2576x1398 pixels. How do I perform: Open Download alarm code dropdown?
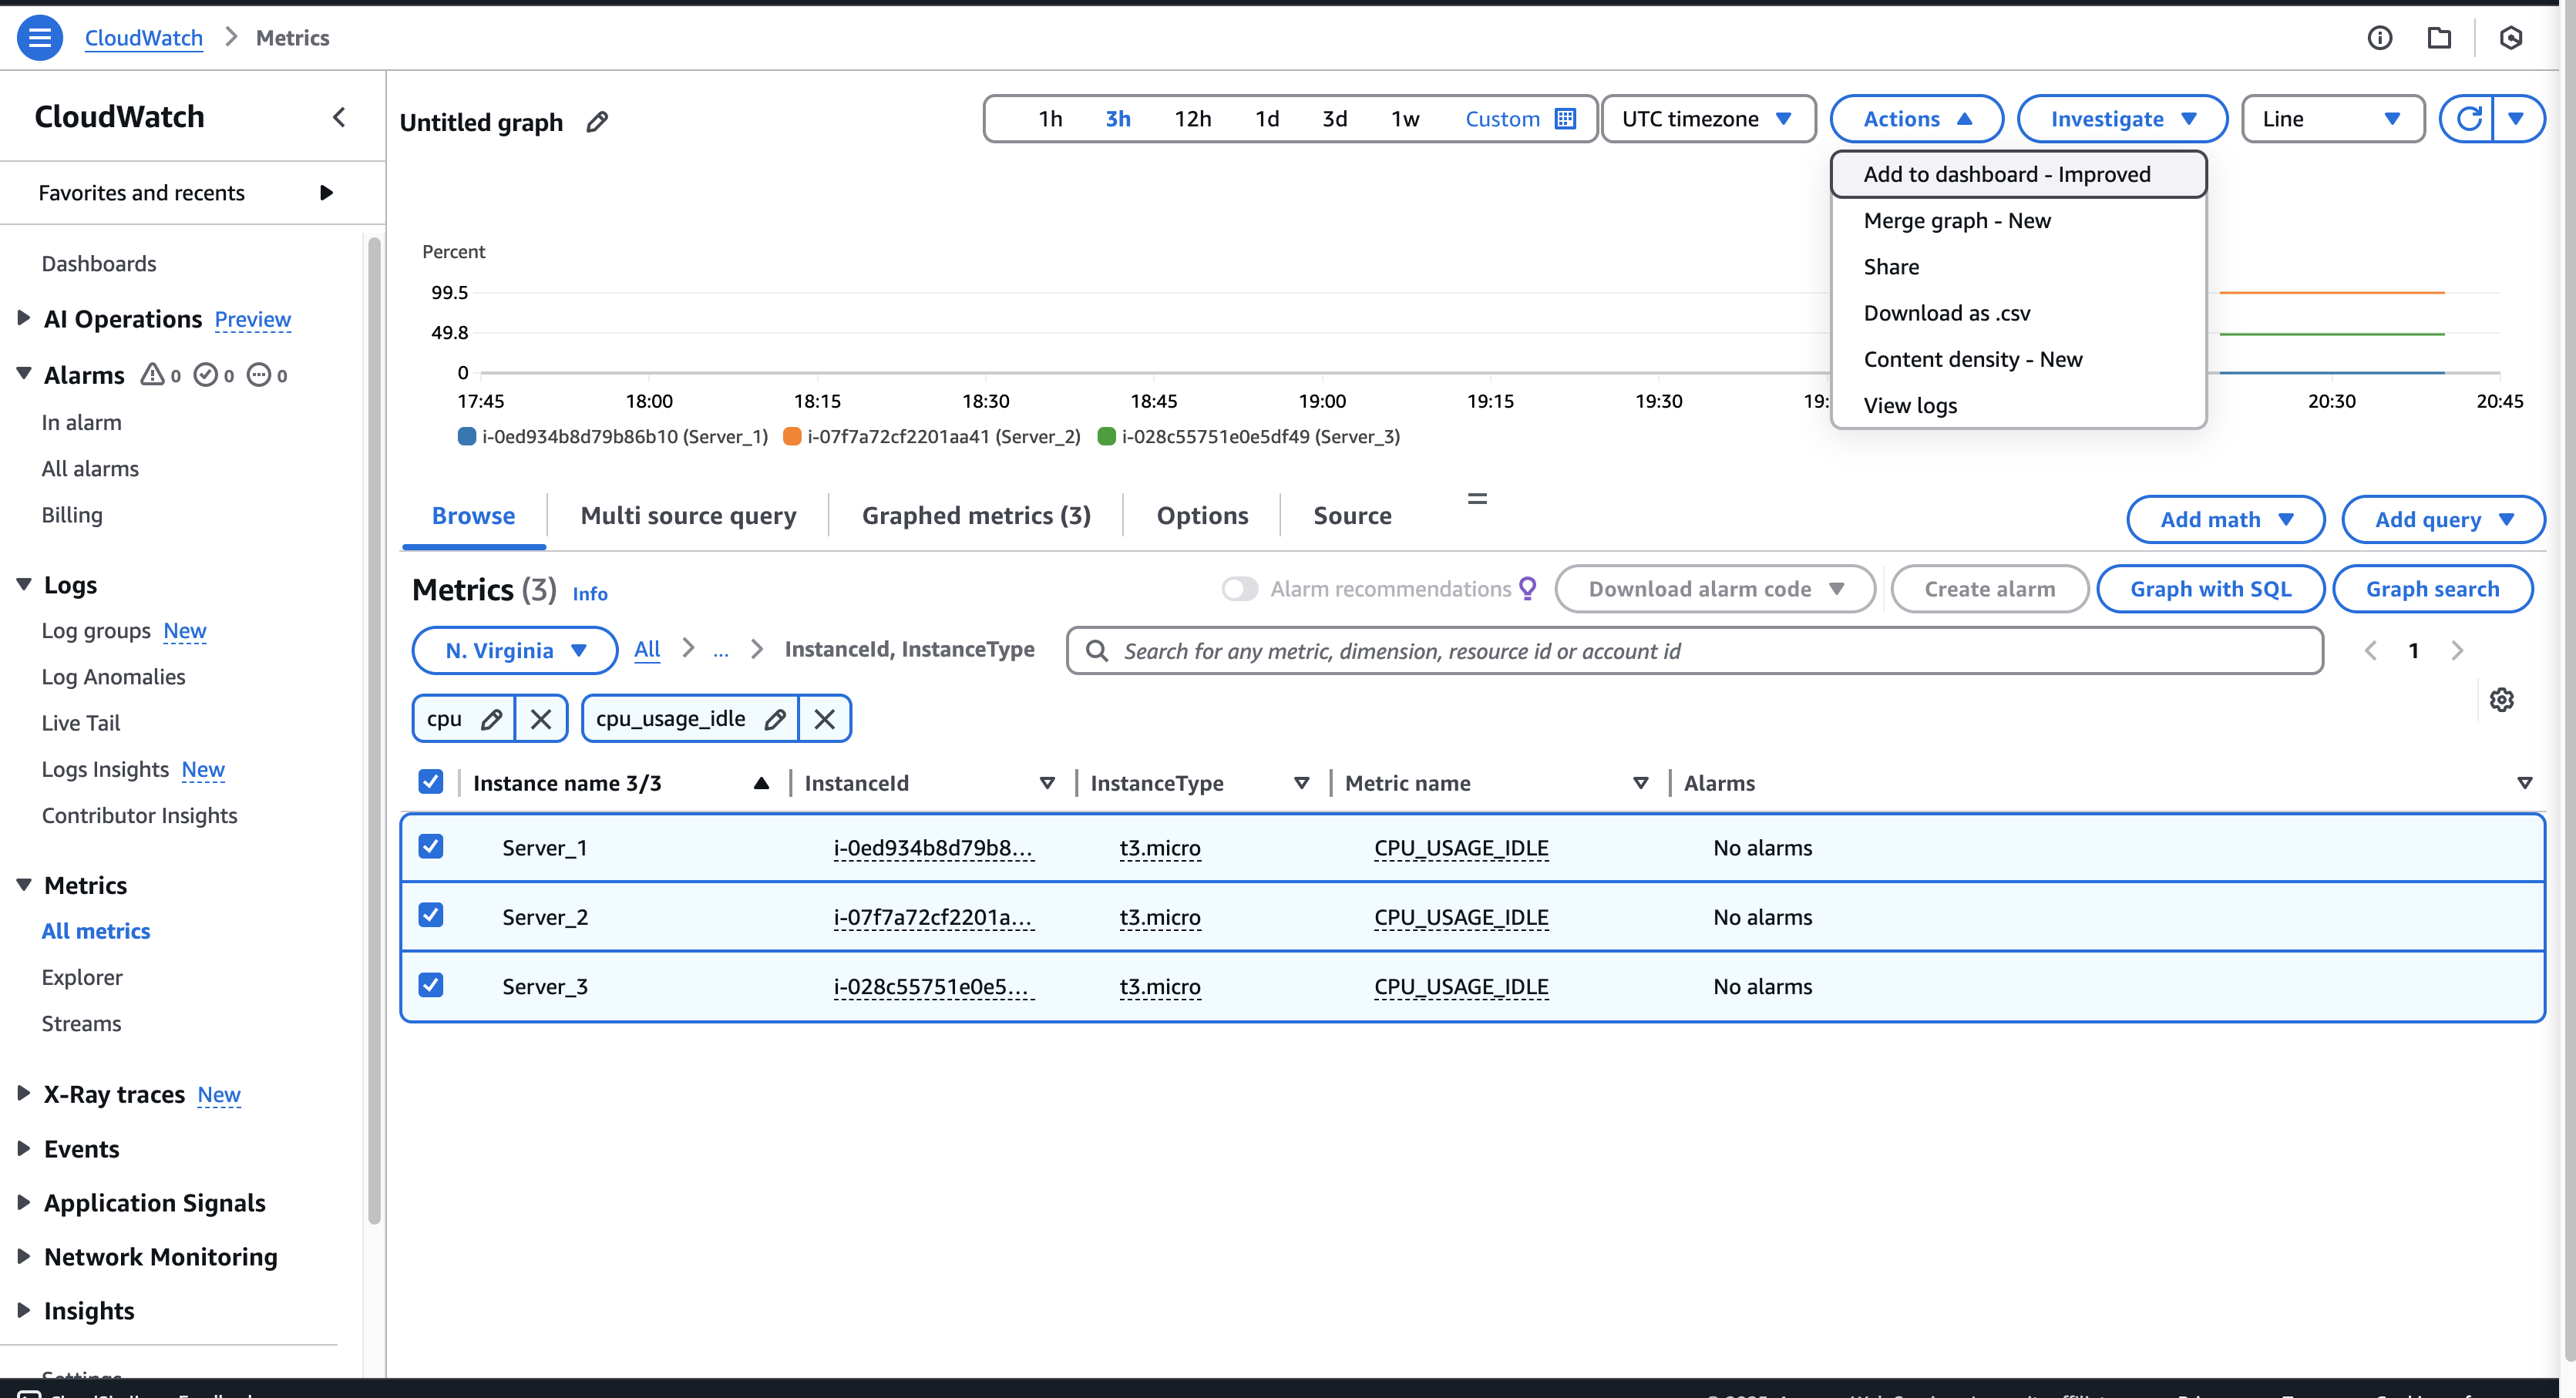click(1715, 589)
